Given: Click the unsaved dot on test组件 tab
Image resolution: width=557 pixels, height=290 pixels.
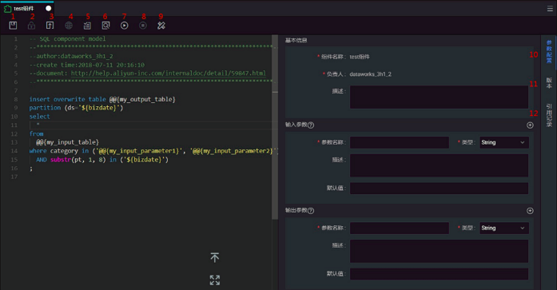Looking at the screenshot, I should [48, 8].
